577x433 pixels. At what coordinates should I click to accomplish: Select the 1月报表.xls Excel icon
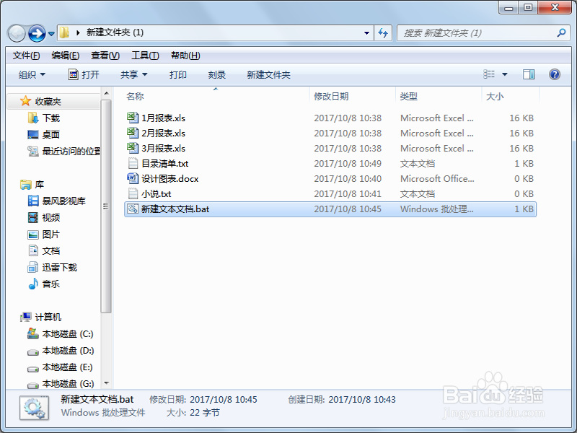click(133, 118)
